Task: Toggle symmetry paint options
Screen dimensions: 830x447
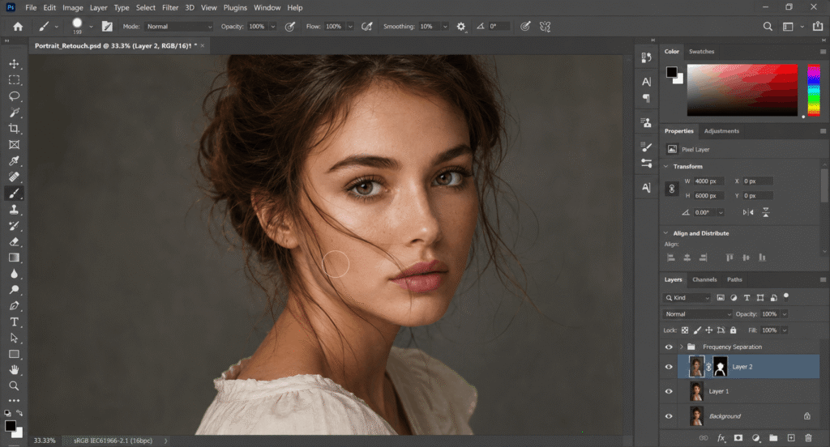Action: [545, 27]
